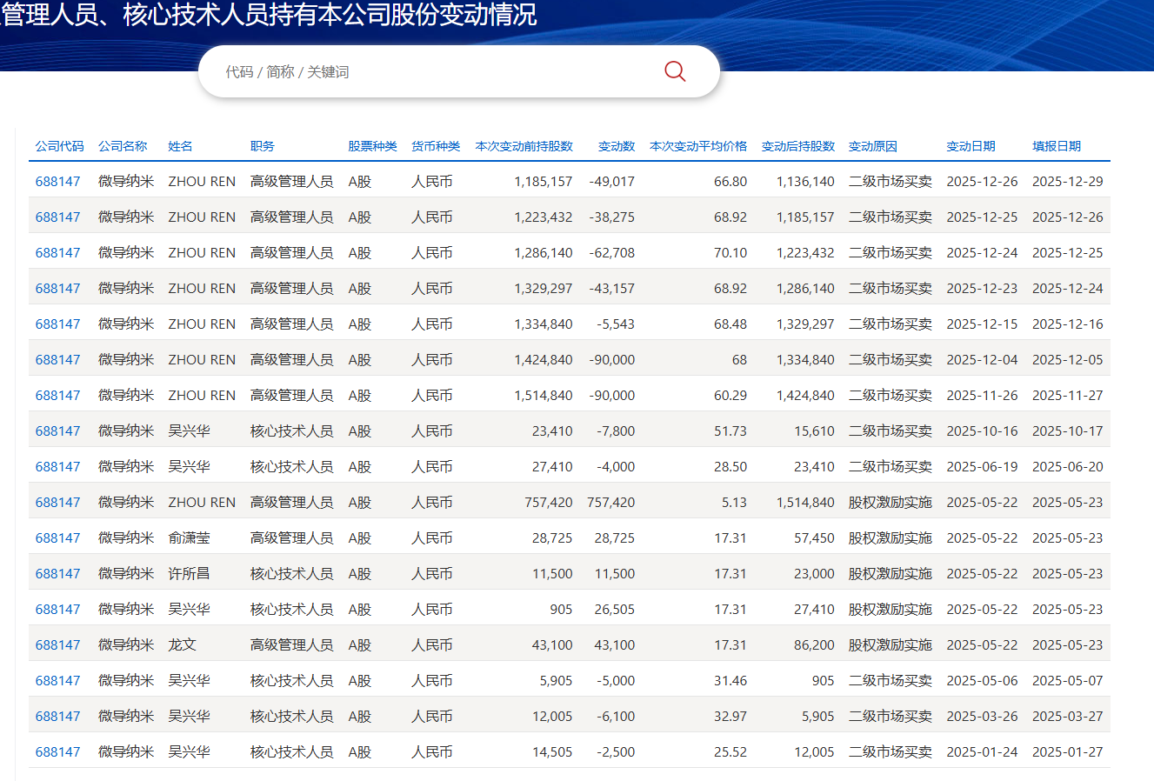1154x781 pixels.
Task: Open code 688147 in the 俞潇莹 row
Action: (57, 538)
